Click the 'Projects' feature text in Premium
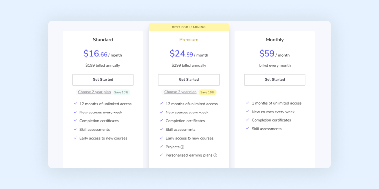This screenshot has height=189, width=379. pos(173,147)
